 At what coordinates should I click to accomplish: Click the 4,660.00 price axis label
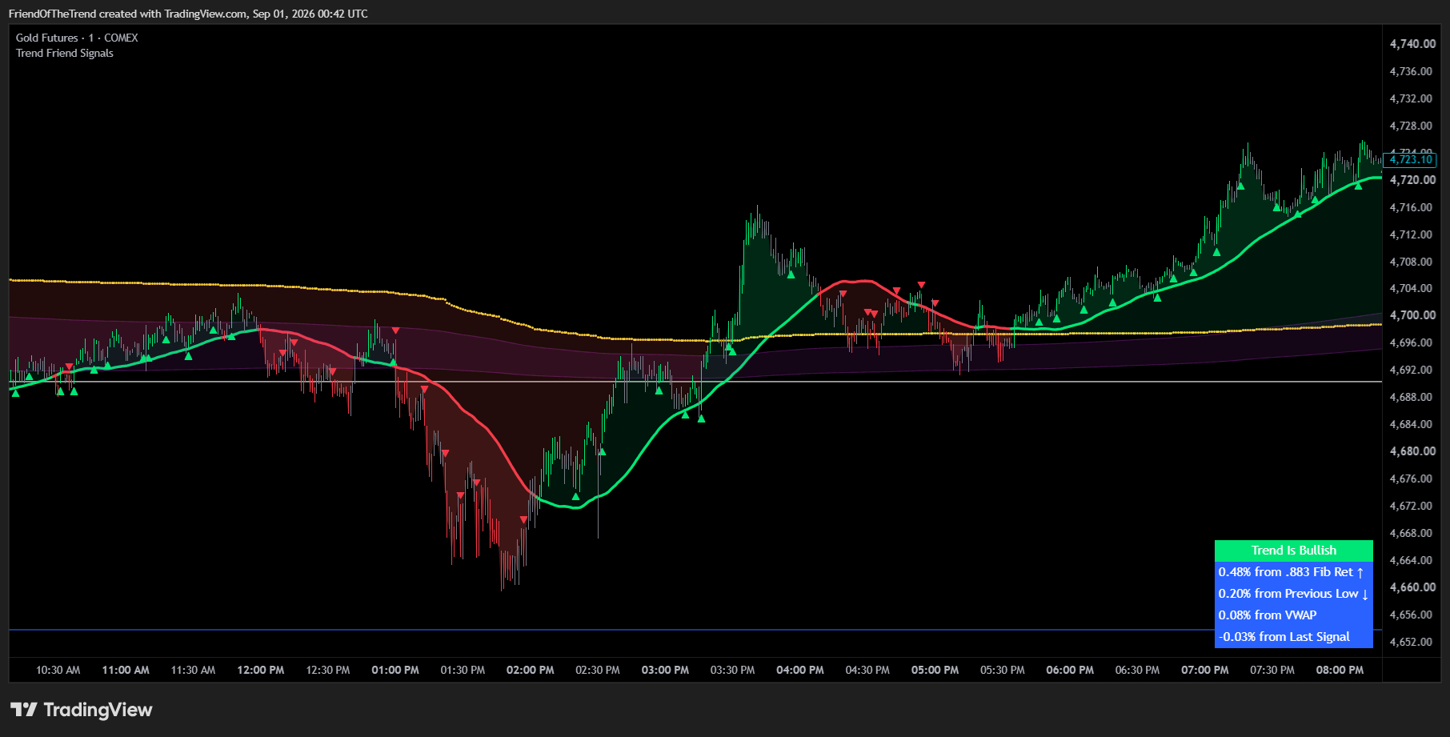tap(1412, 587)
